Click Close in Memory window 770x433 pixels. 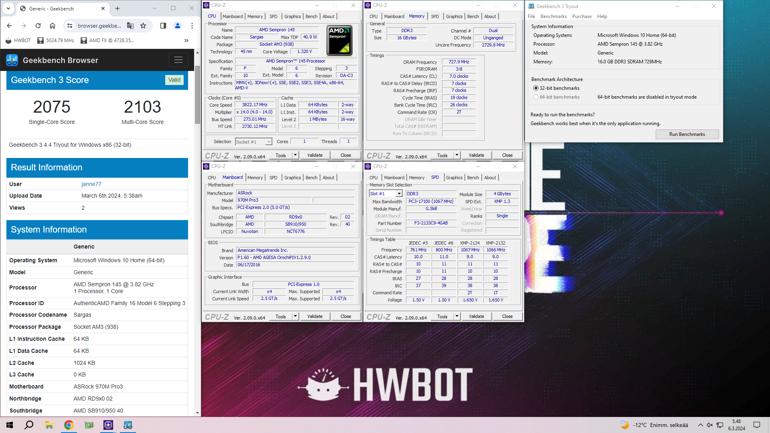tap(507, 155)
